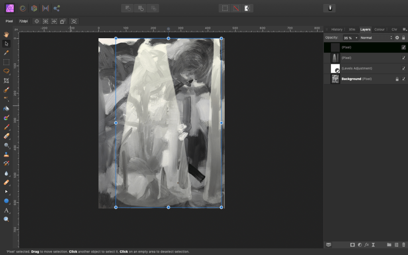Toggle visibility of the top Pixel layer
The height and width of the screenshot is (255, 408).
(404, 47)
